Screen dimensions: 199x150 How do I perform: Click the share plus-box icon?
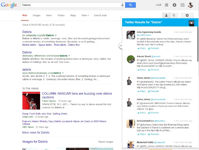pos(183,5)
